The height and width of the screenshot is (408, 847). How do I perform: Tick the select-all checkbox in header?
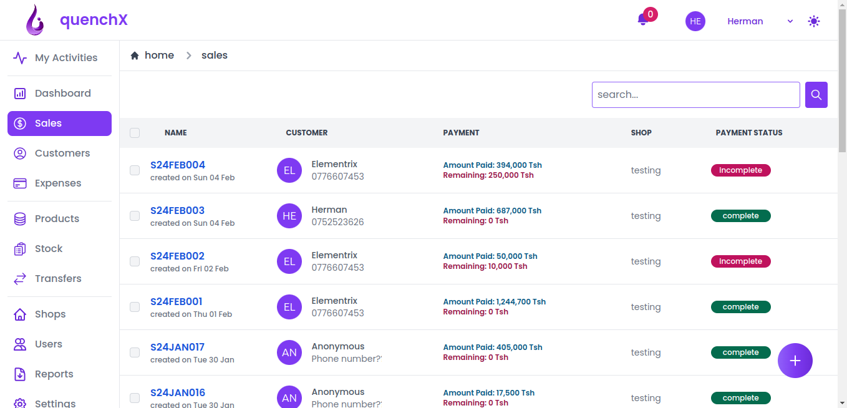[135, 133]
